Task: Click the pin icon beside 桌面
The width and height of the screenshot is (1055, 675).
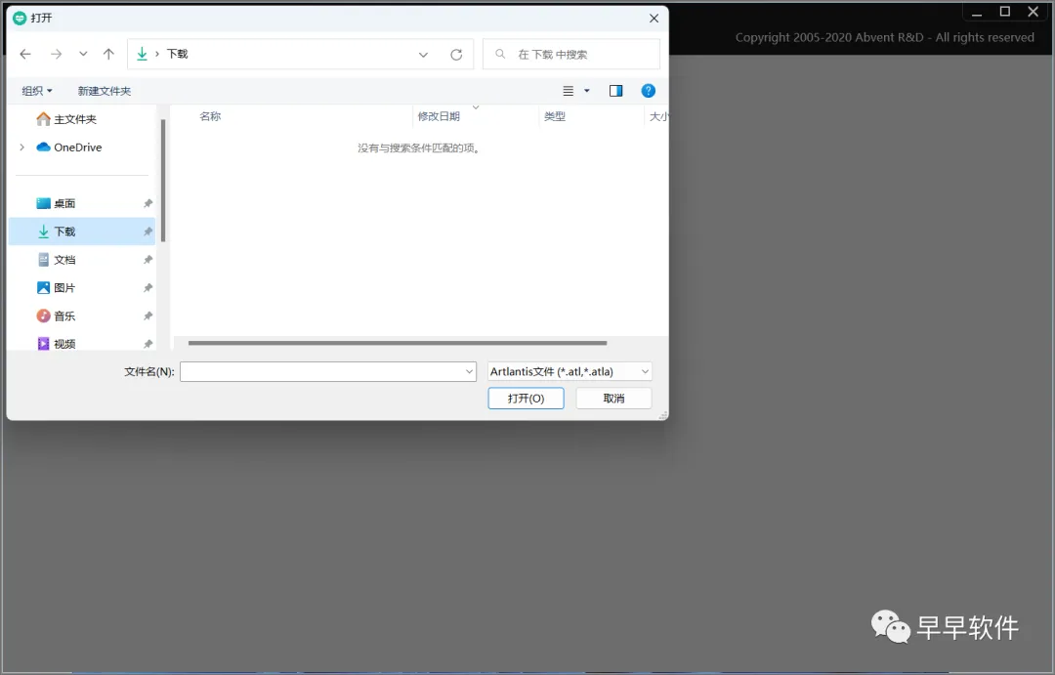Action: point(148,203)
